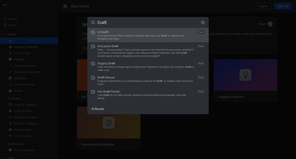This screenshot has height=159, width=296.
Task: Click the Post badge on "Encrypted Craft"
Action: (x=201, y=46)
